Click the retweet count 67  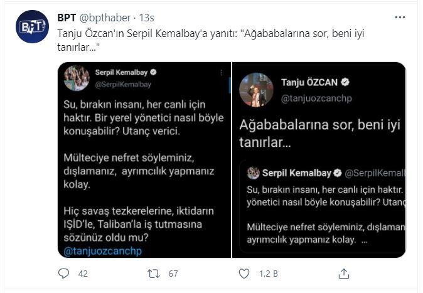(173, 274)
